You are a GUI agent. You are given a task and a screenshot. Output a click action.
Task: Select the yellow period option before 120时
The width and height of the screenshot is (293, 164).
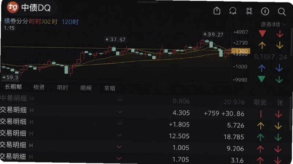(49, 22)
